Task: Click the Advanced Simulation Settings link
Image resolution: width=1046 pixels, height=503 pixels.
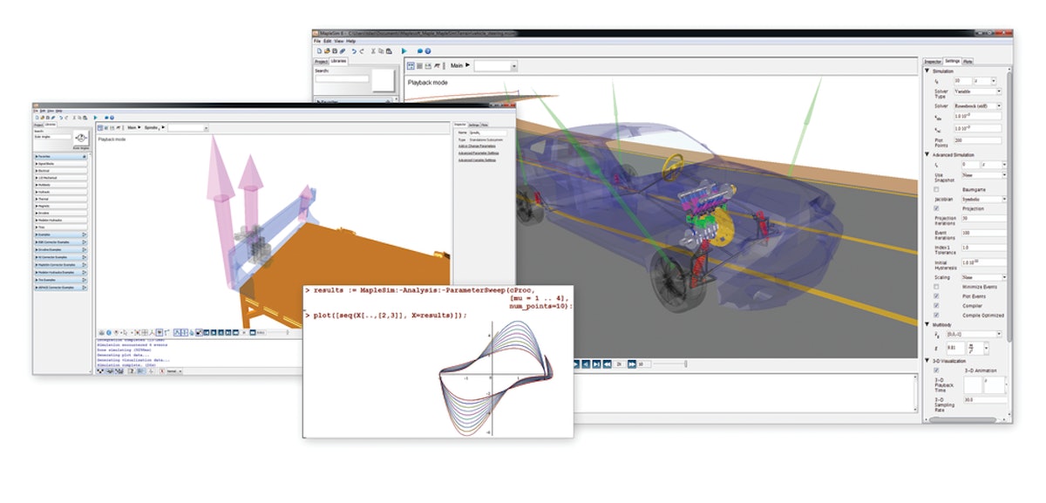Action: (x=477, y=160)
